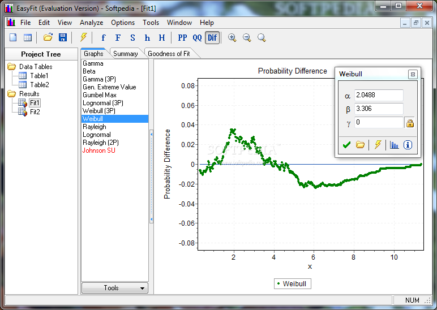Screen dimensions: 437x310
Task: Show survival function graph (S)
Action: coord(132,37)
